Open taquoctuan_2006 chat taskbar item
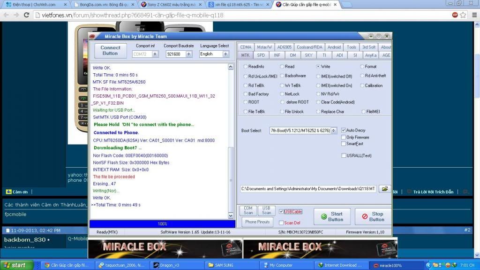480x270 pixels. coord(122,265)
